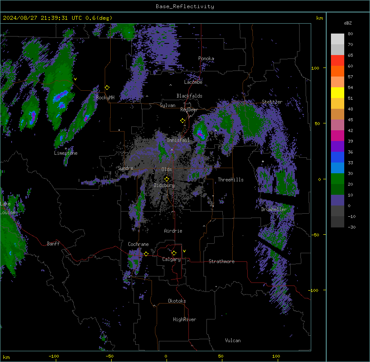Viewport: 370px width, 362px height.
Task: Click the km unit label at bottom left
Action: [x=6, y=357]
